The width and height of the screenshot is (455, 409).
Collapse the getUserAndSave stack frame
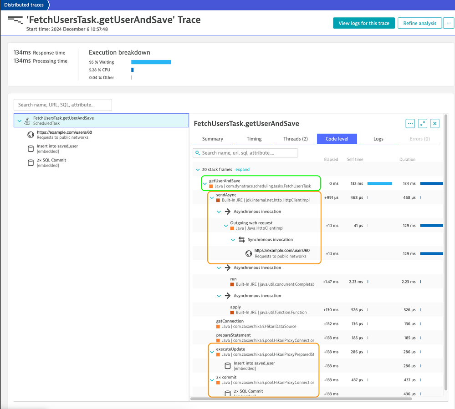click(205, 183)
